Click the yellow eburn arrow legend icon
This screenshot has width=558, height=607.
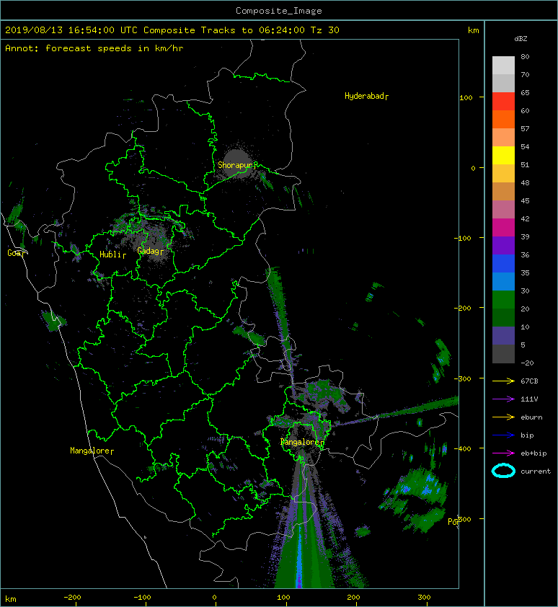503,417
